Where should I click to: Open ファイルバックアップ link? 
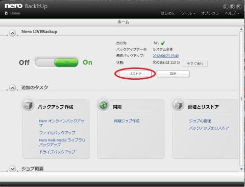coord(57,133)
